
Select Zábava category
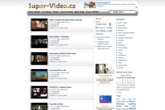tap(121, 58)
